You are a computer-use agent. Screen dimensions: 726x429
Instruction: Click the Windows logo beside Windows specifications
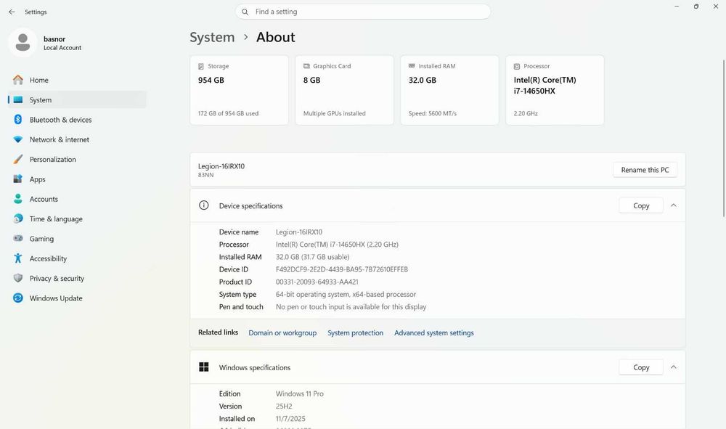204,367
